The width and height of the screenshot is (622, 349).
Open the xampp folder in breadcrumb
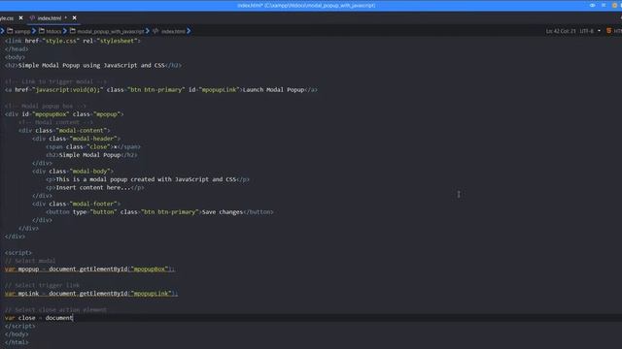point(22,31)
